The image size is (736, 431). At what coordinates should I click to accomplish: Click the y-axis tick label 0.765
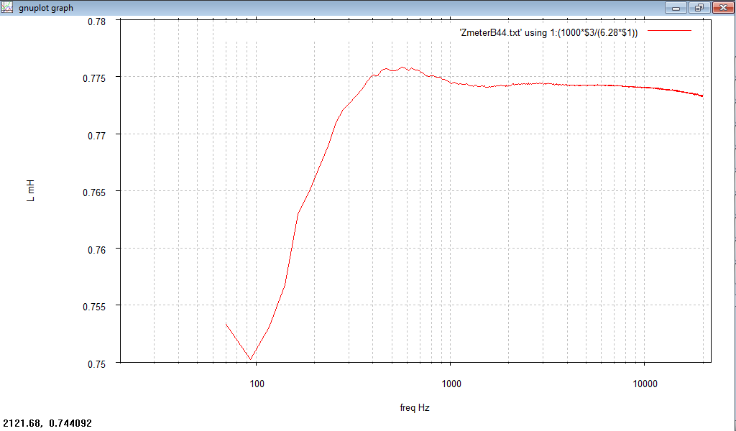click(x=94, y=193)
